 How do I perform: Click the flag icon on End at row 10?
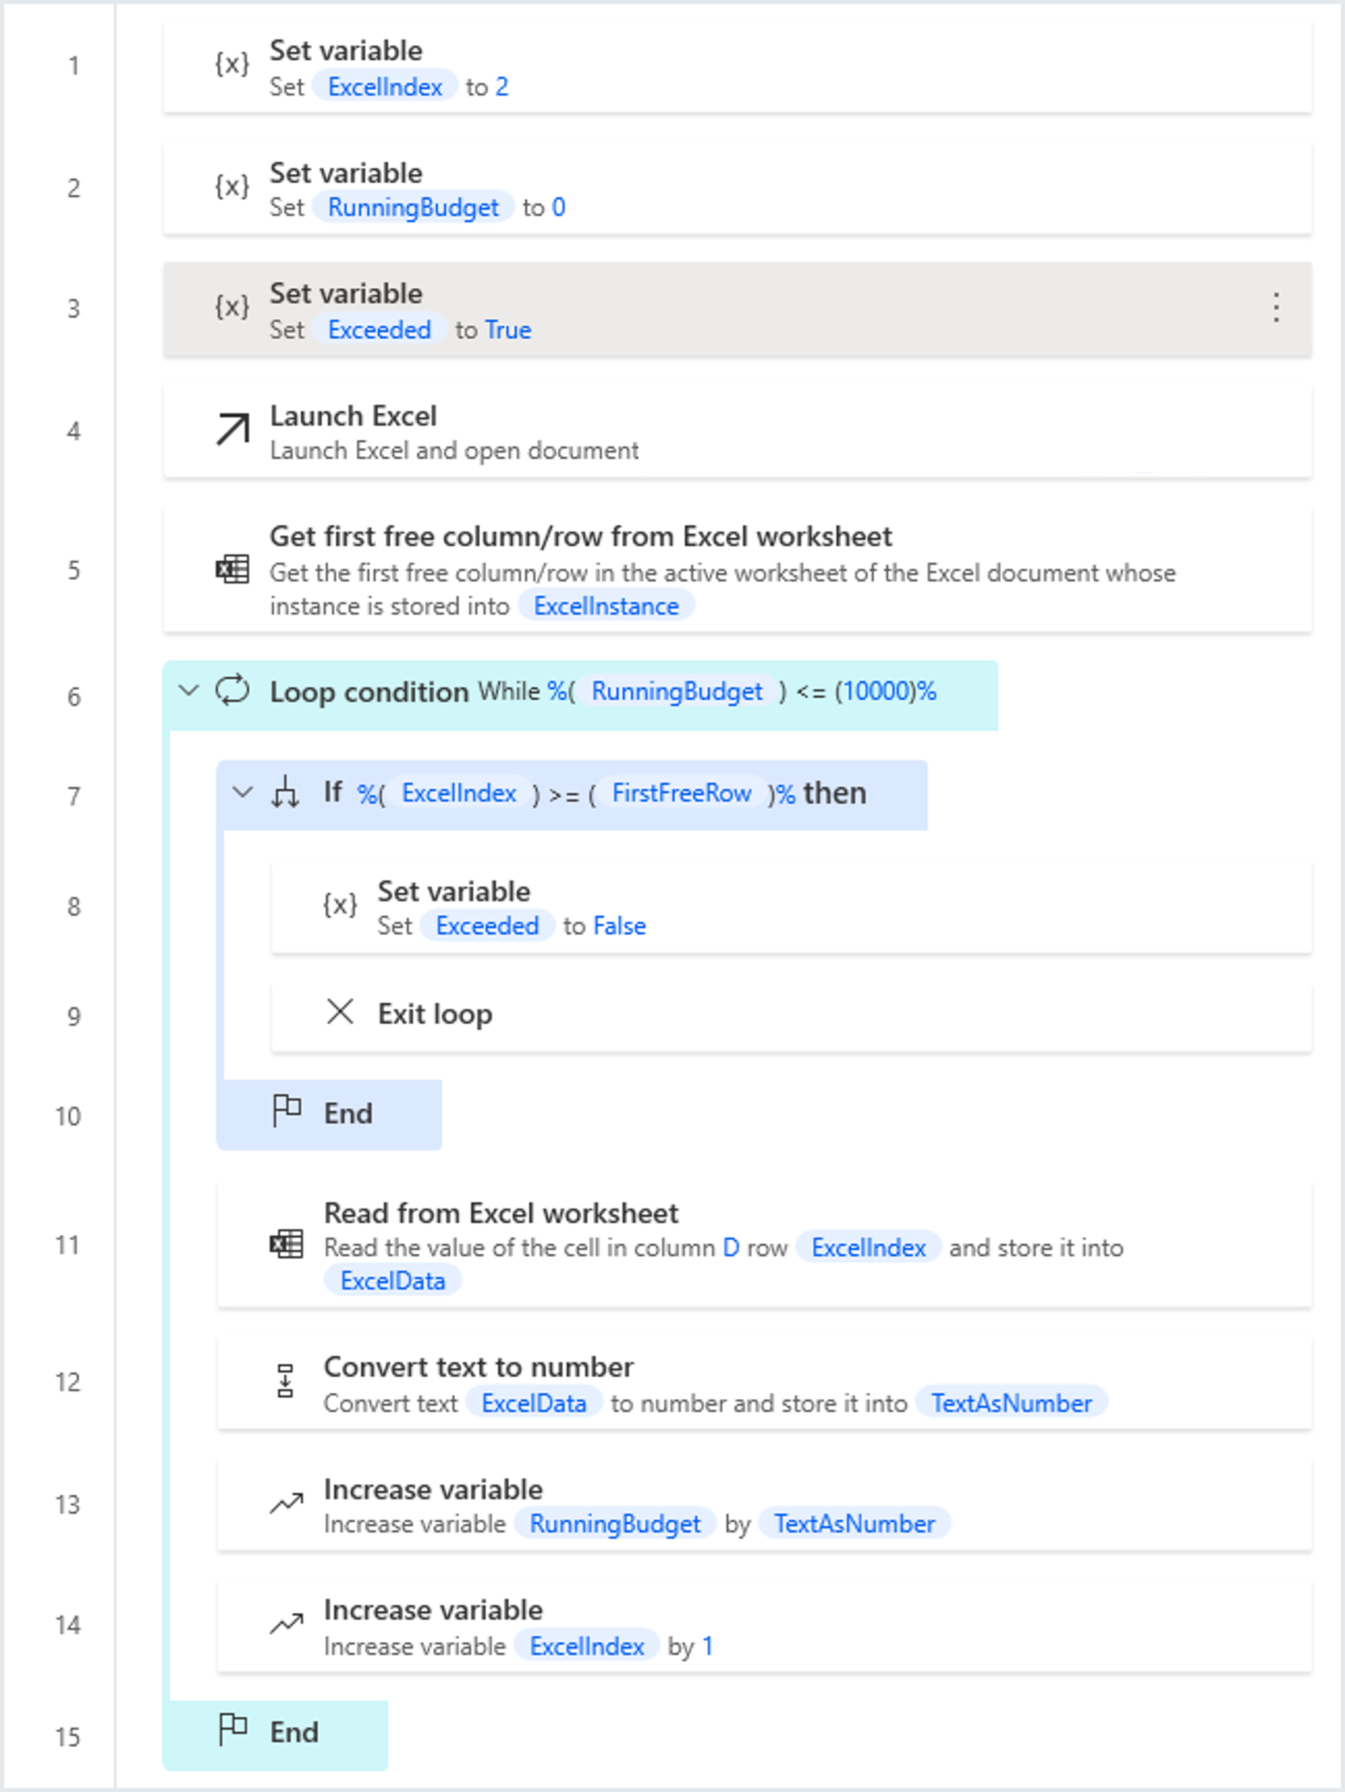pyautogui.click(x=287, y=1111)
